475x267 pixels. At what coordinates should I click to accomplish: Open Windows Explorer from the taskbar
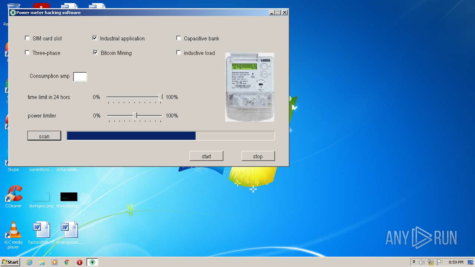(x=42, y=262)
